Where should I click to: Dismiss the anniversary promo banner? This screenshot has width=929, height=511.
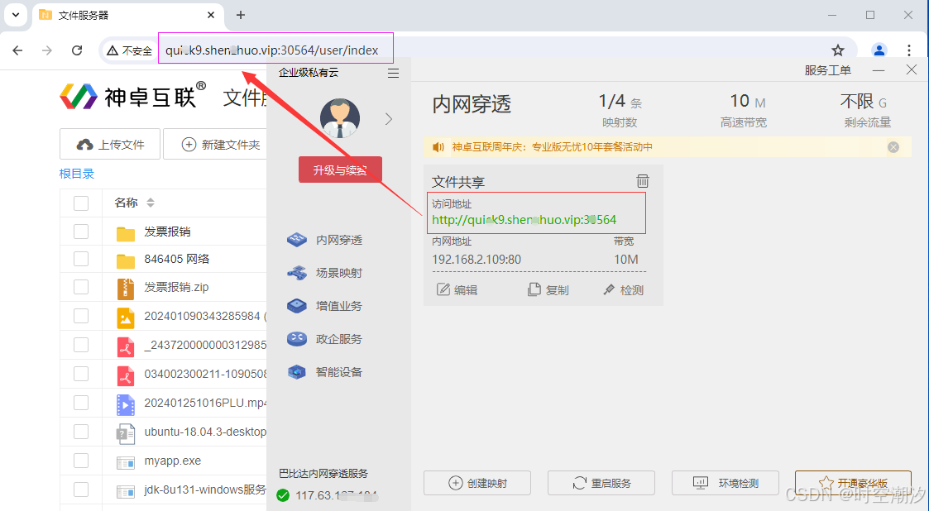(x=893, y=147)
